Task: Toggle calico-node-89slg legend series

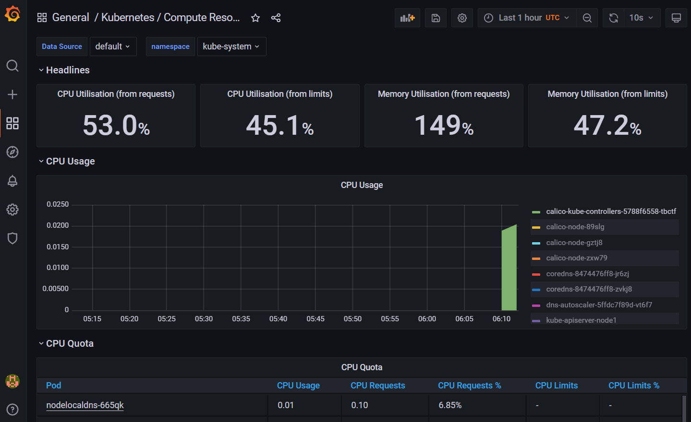Action: 575,227
